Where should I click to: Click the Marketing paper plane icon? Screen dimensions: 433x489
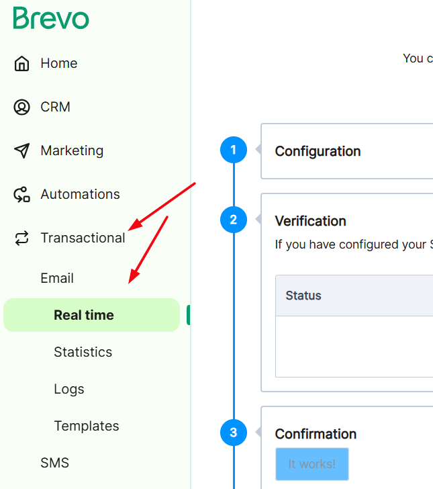[x=22, y=150]
